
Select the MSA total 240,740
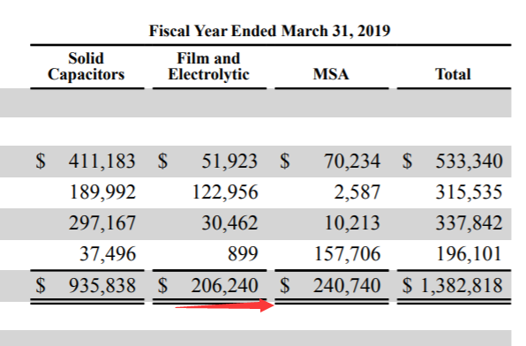pyautogui.click(x=347, y=286)
